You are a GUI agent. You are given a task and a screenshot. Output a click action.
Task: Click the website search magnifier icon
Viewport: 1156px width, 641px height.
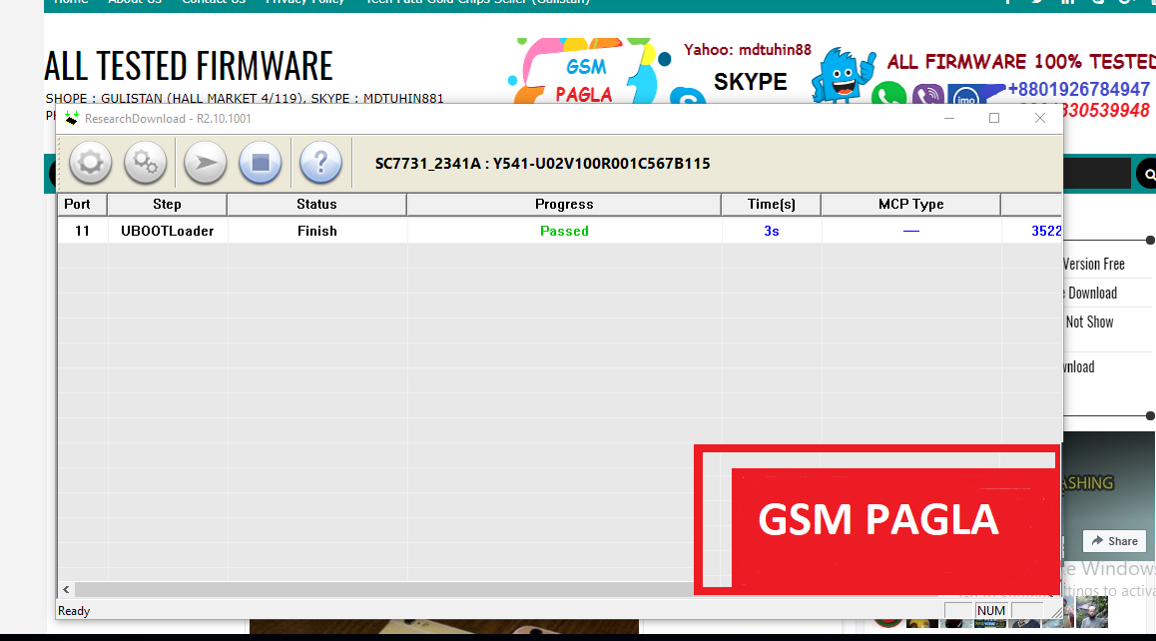click(x=1148, y=174)
